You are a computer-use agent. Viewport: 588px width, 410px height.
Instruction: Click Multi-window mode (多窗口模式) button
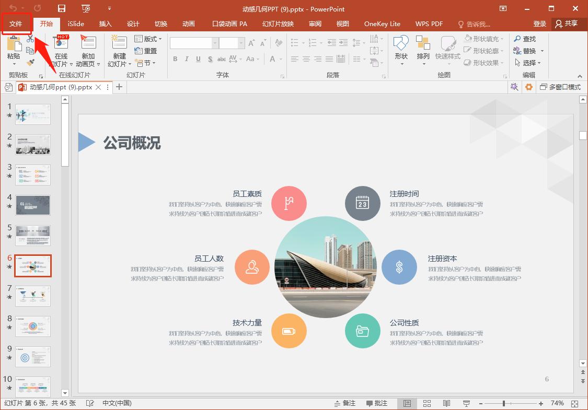[560, 87]
